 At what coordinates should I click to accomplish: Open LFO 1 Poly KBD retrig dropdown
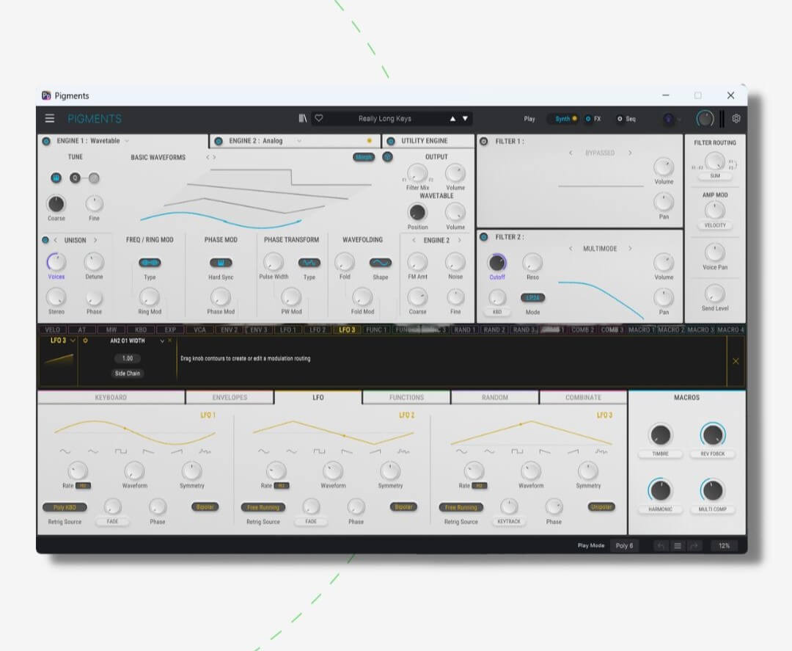point(65,507)
